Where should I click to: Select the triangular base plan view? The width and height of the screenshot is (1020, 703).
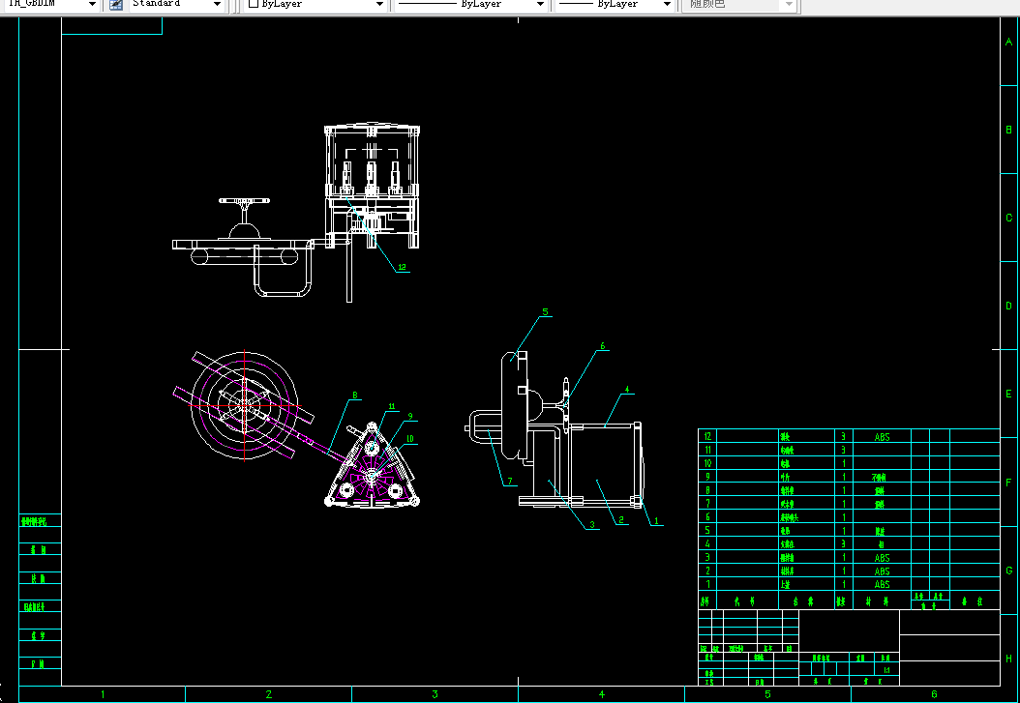[372, 465]
